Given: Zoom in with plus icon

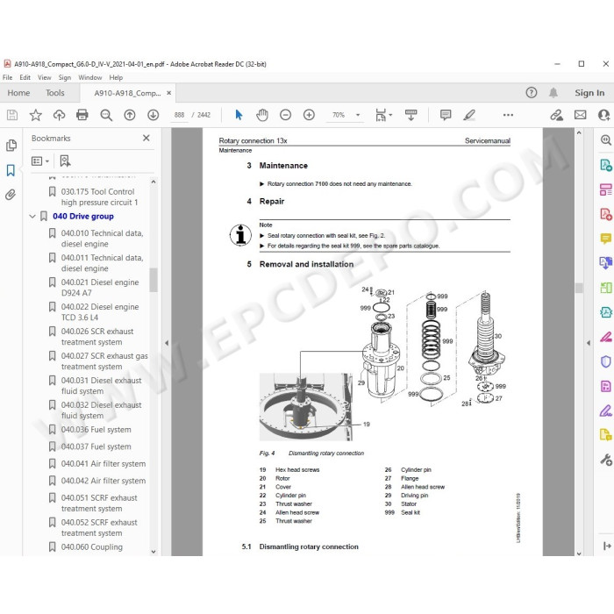Looking at the screenshot, I should pos(309,115).
